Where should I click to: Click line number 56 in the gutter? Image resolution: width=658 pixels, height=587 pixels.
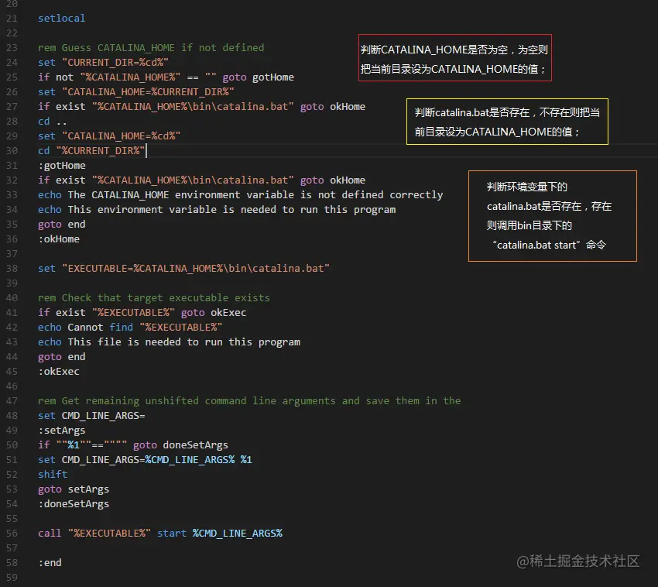(12, 533)
